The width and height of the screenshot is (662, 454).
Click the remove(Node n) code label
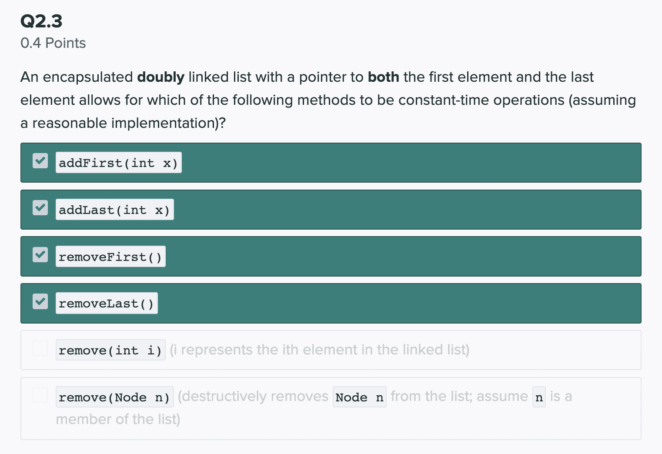[114, 397]
